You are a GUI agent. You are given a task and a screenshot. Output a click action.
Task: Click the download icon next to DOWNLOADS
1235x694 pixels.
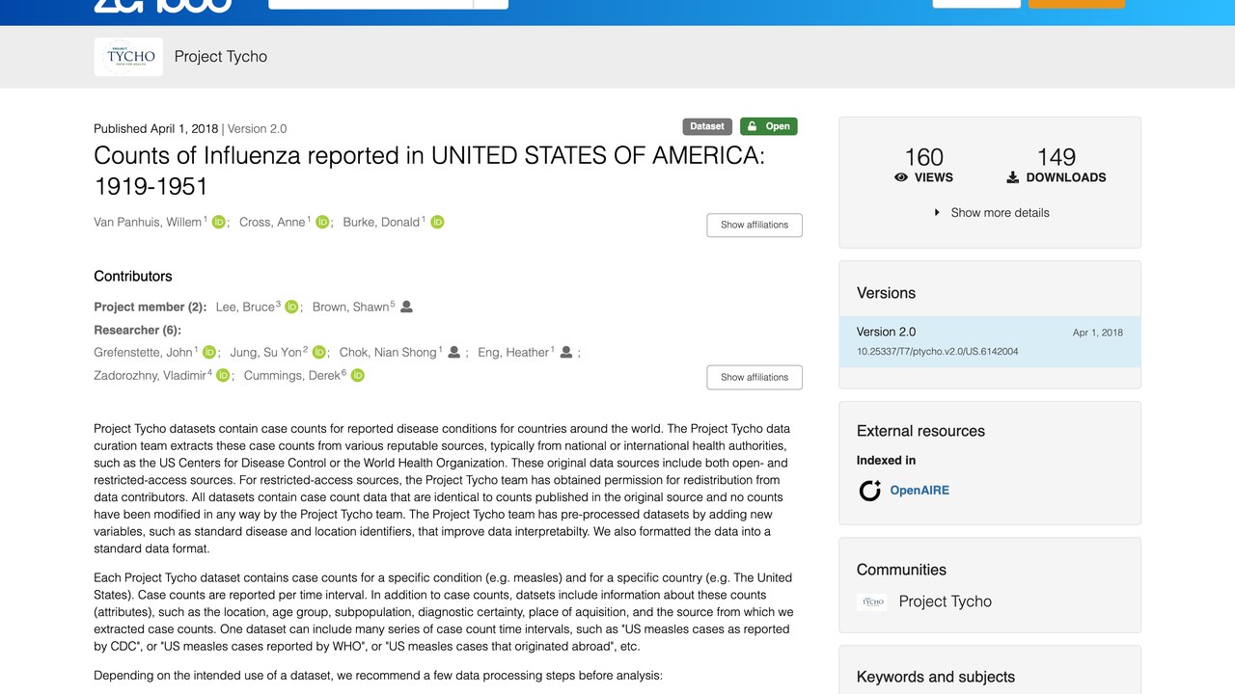pyautogui.click(x=1013, y=177)
